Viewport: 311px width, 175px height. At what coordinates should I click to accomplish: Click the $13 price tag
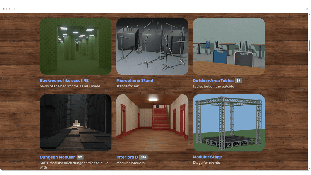(143, 157)
